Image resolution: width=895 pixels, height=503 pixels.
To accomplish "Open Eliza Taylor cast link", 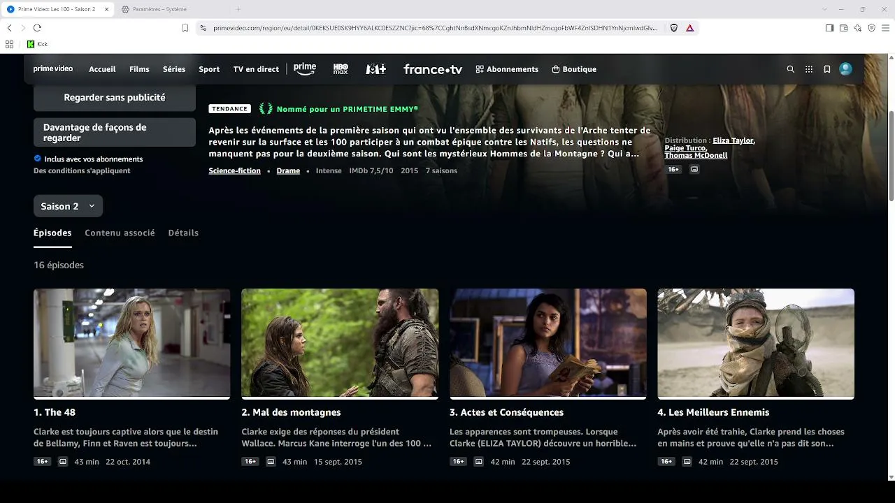I will tap(733, 140).
